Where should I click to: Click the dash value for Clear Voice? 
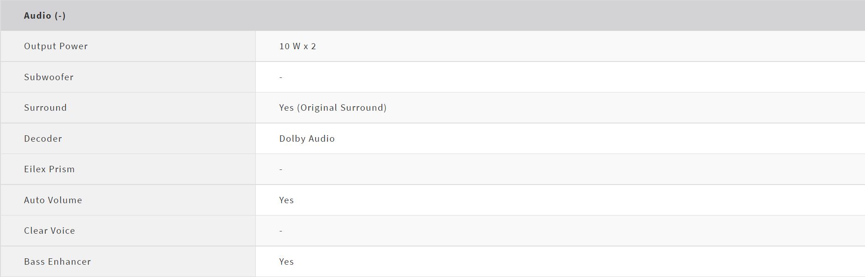(281, 231)
